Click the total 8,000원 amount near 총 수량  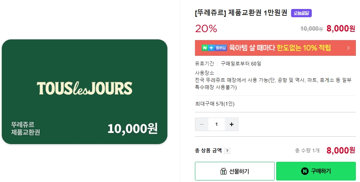pos(341,151)
